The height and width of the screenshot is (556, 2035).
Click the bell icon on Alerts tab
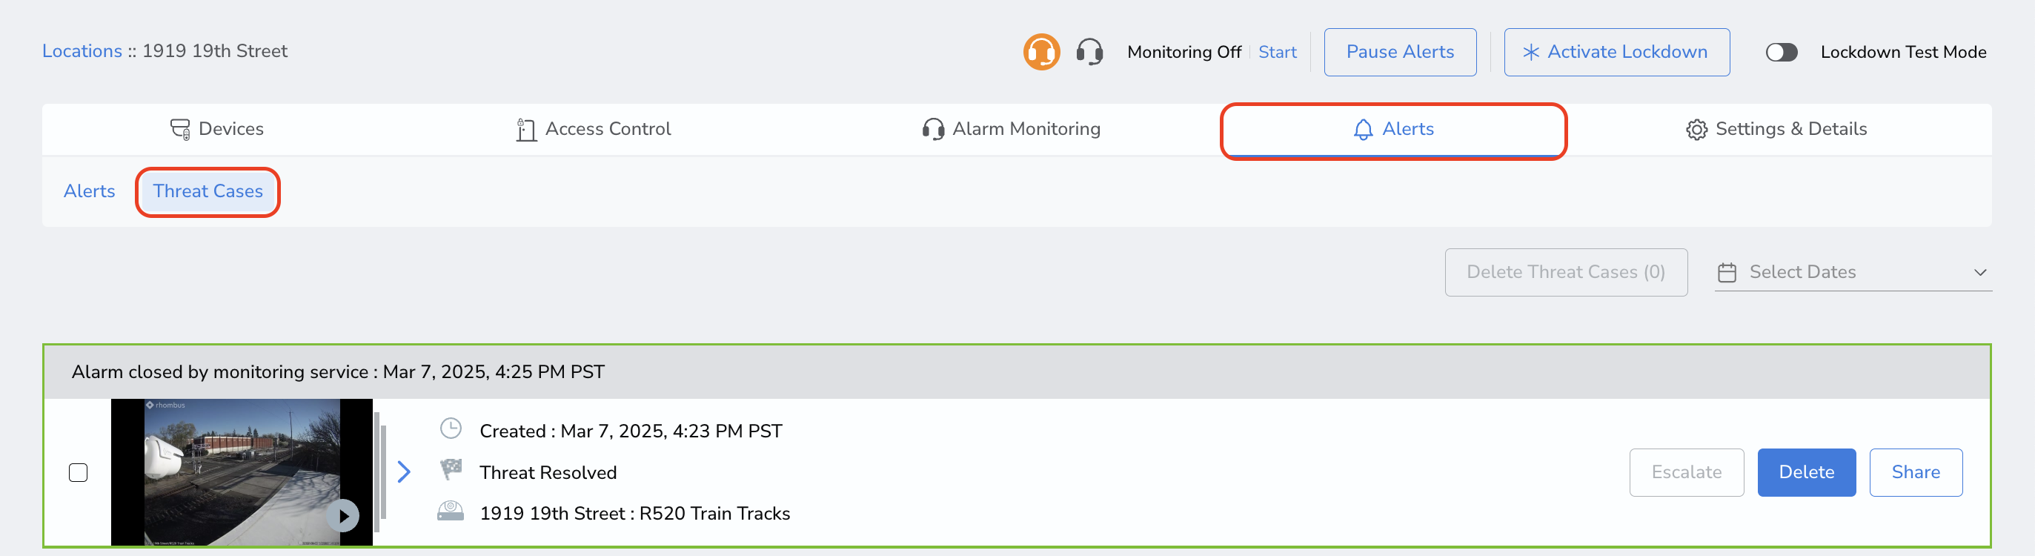(x=1363, y=130)
